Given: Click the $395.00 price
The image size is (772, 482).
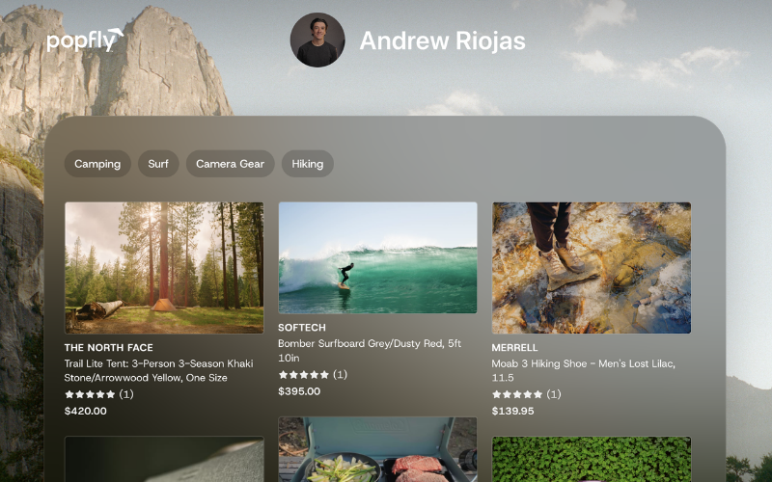Looking at the screenshot, I should pyautogui.click(x=299, y=391).
